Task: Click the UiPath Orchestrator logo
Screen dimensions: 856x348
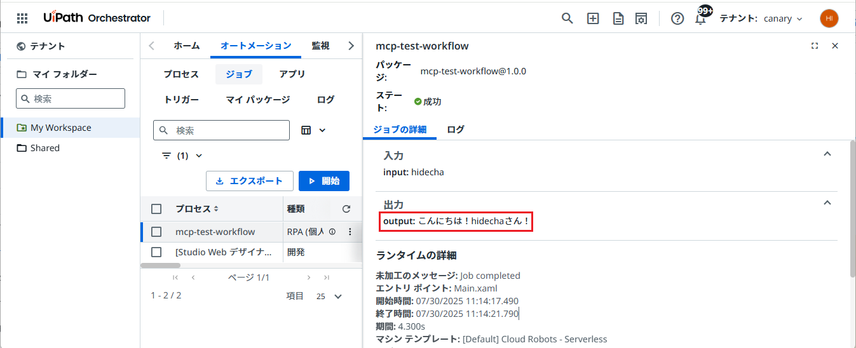Action: [x=97, y=18]
